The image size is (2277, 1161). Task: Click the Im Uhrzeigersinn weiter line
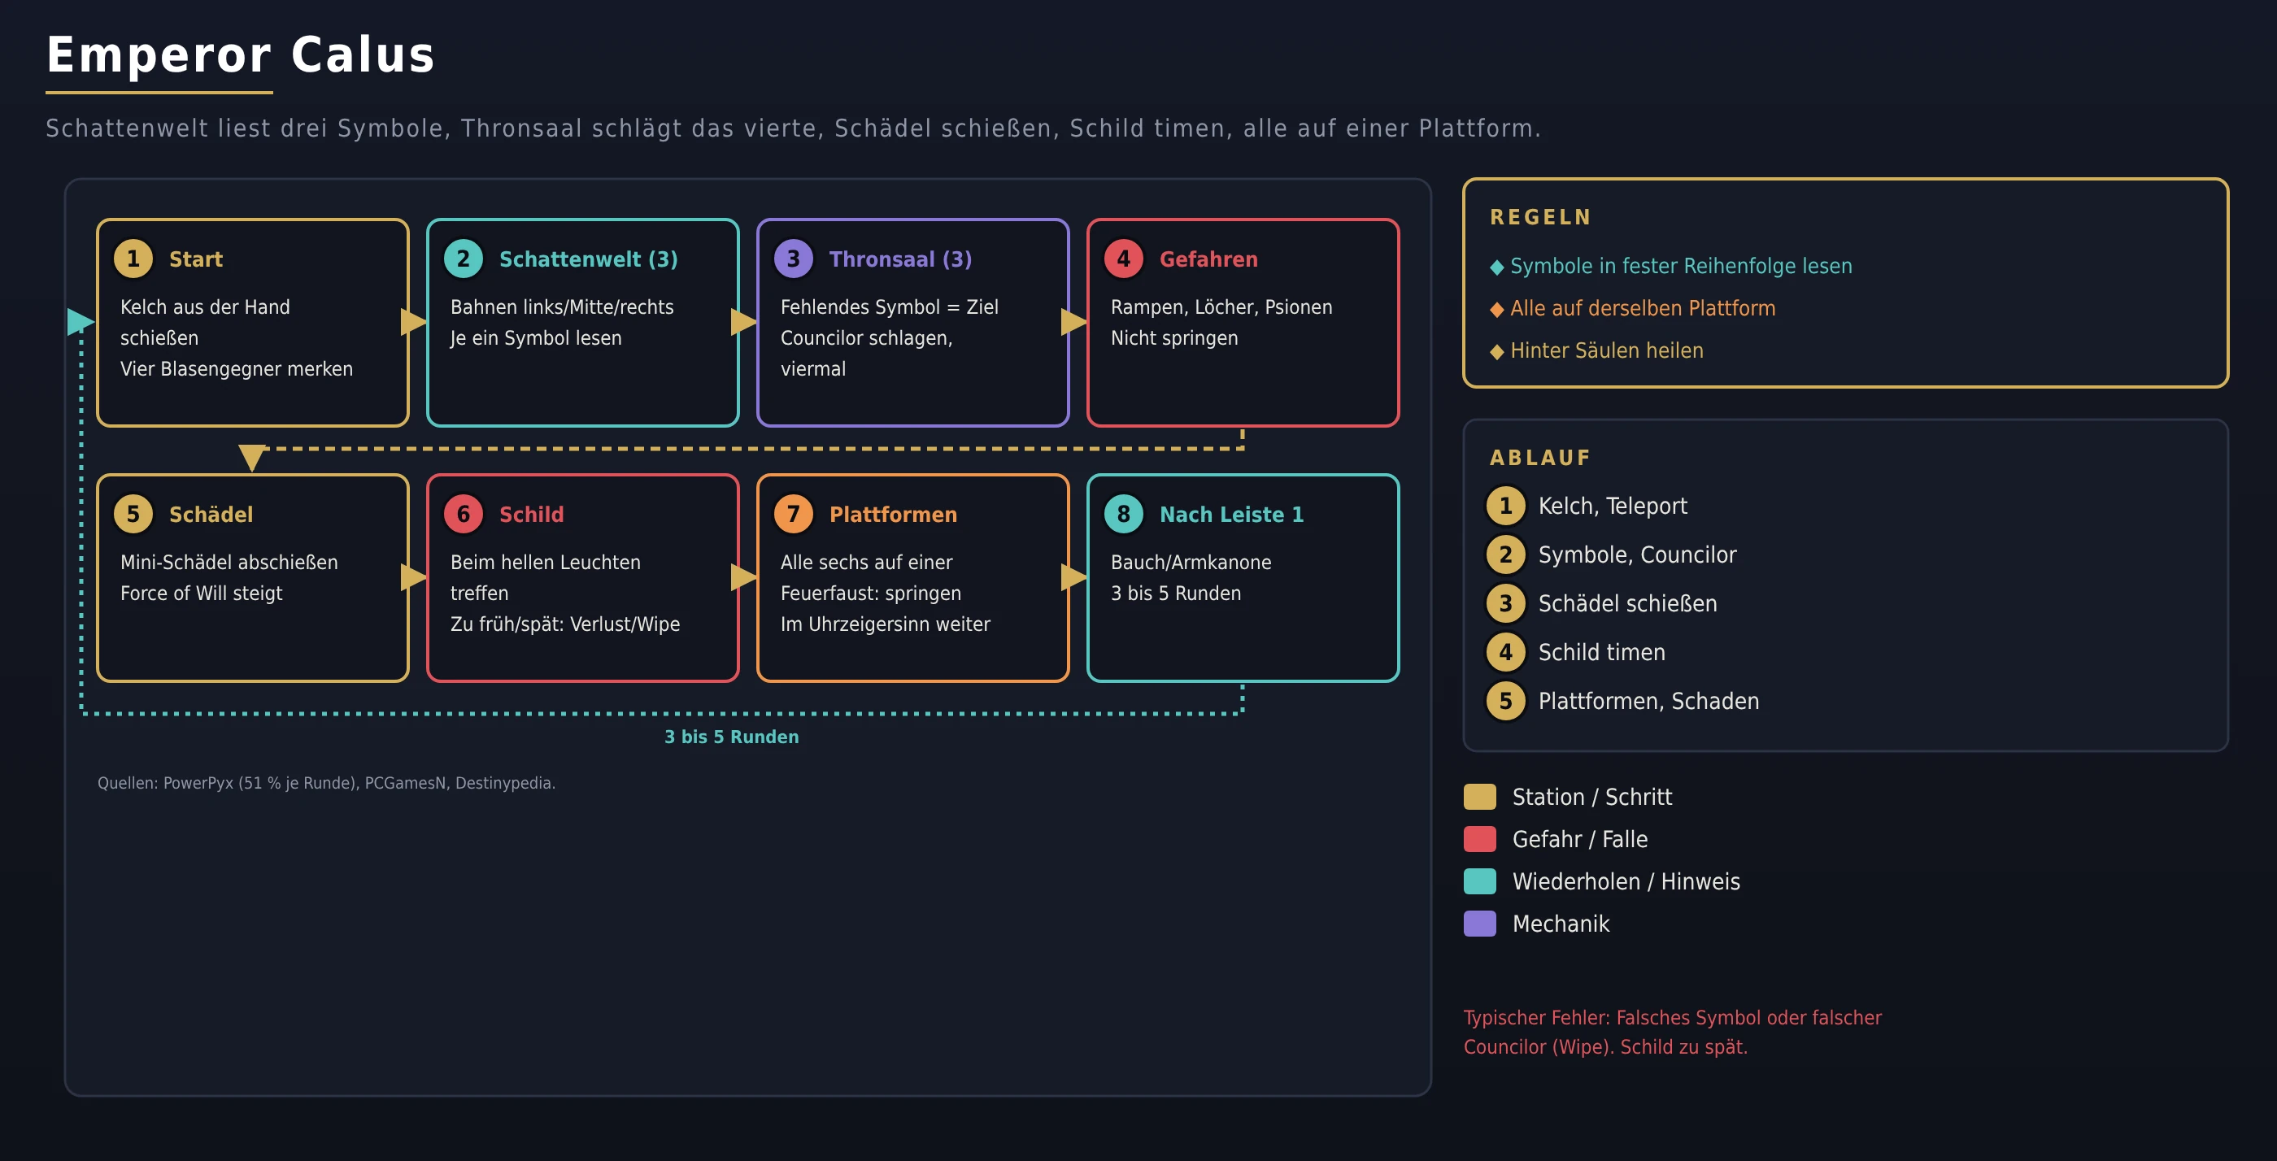885,624
